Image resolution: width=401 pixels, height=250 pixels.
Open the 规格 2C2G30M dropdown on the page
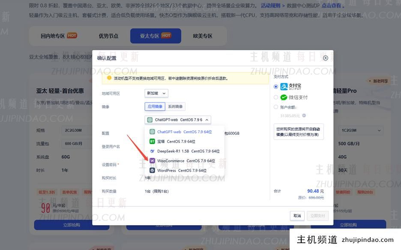[x=76, y=130]
